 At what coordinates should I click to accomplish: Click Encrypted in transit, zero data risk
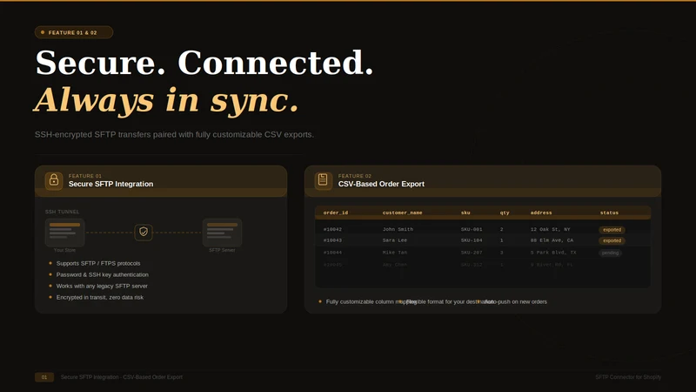pyautogui.click(x=100, y=297)
